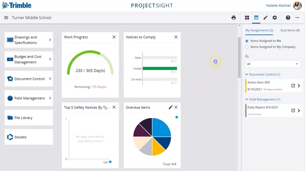Click the 'Total: 8/8' text
This screenshot has height=171, width=305.
tap(170, 164)
